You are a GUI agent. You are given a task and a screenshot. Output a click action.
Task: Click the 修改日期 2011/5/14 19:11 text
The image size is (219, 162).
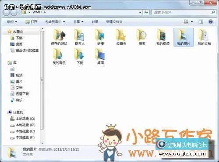59,149
